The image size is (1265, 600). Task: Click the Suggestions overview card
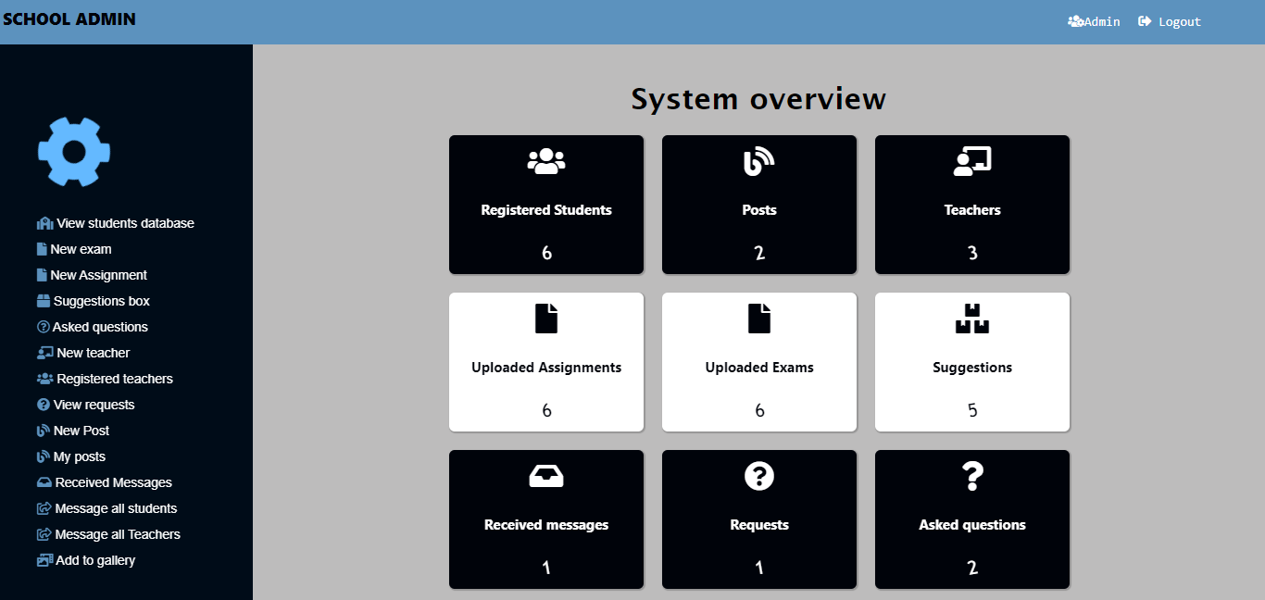[971, 362]
